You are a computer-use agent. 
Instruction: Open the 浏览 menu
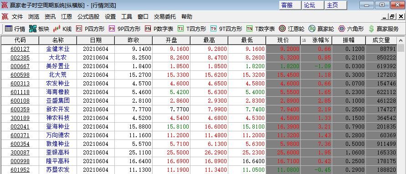click(x=34, y=17)
